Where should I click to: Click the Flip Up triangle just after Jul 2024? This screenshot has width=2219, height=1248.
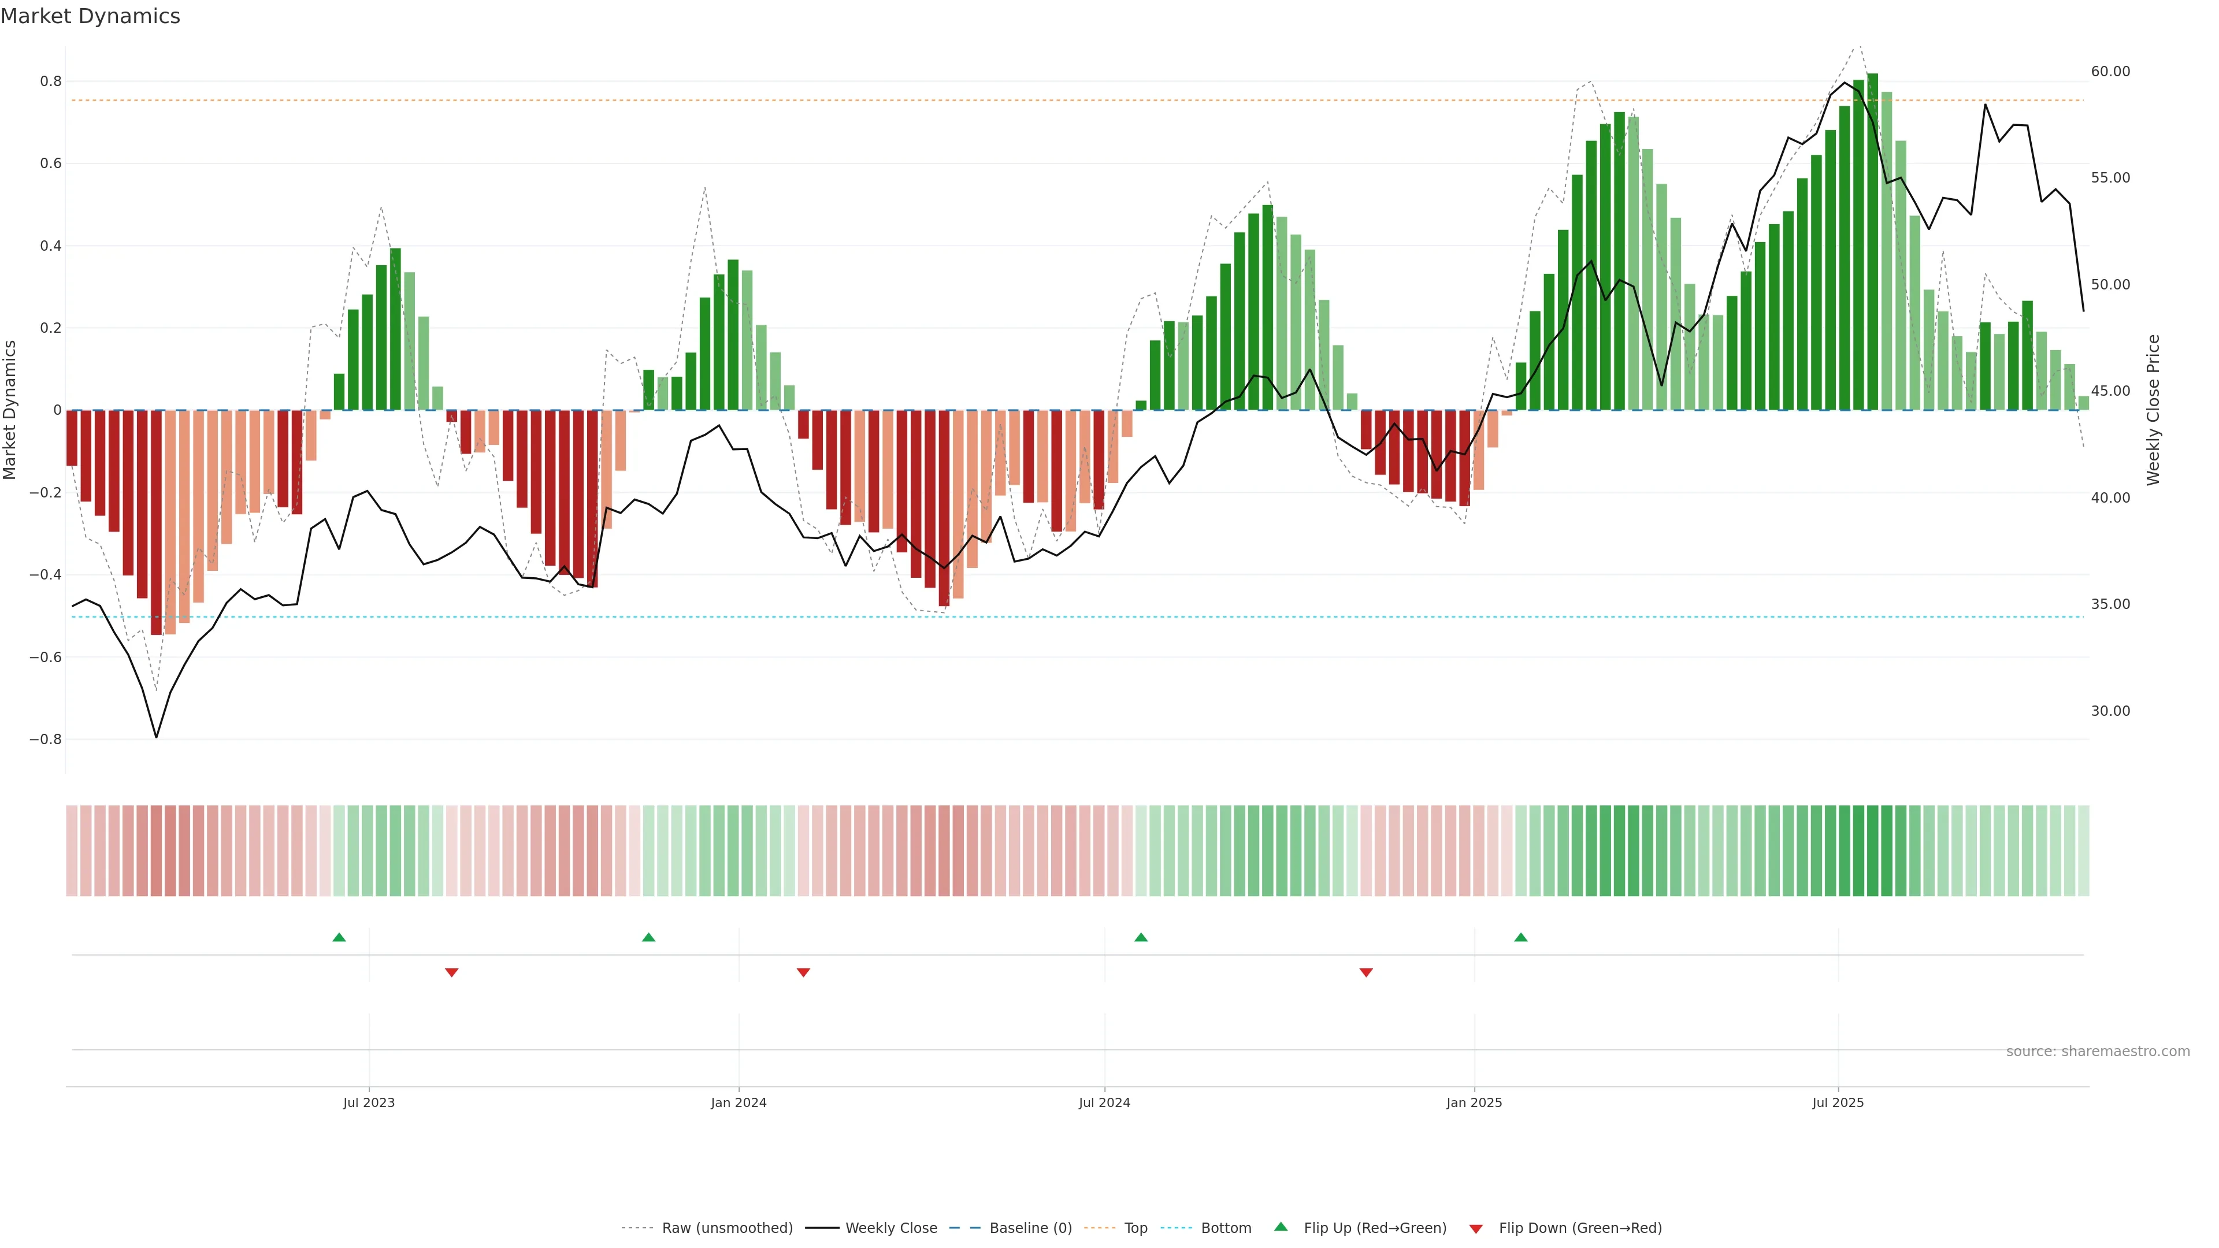point(1141,937)
